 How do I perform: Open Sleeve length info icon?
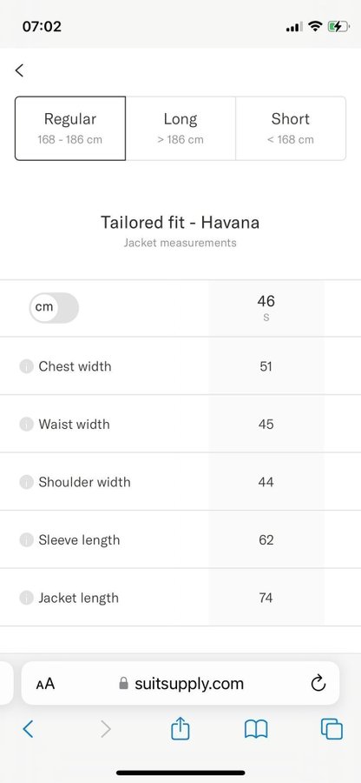pos(26,540)
